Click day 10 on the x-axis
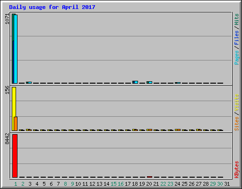 click(x=78, y=184)
